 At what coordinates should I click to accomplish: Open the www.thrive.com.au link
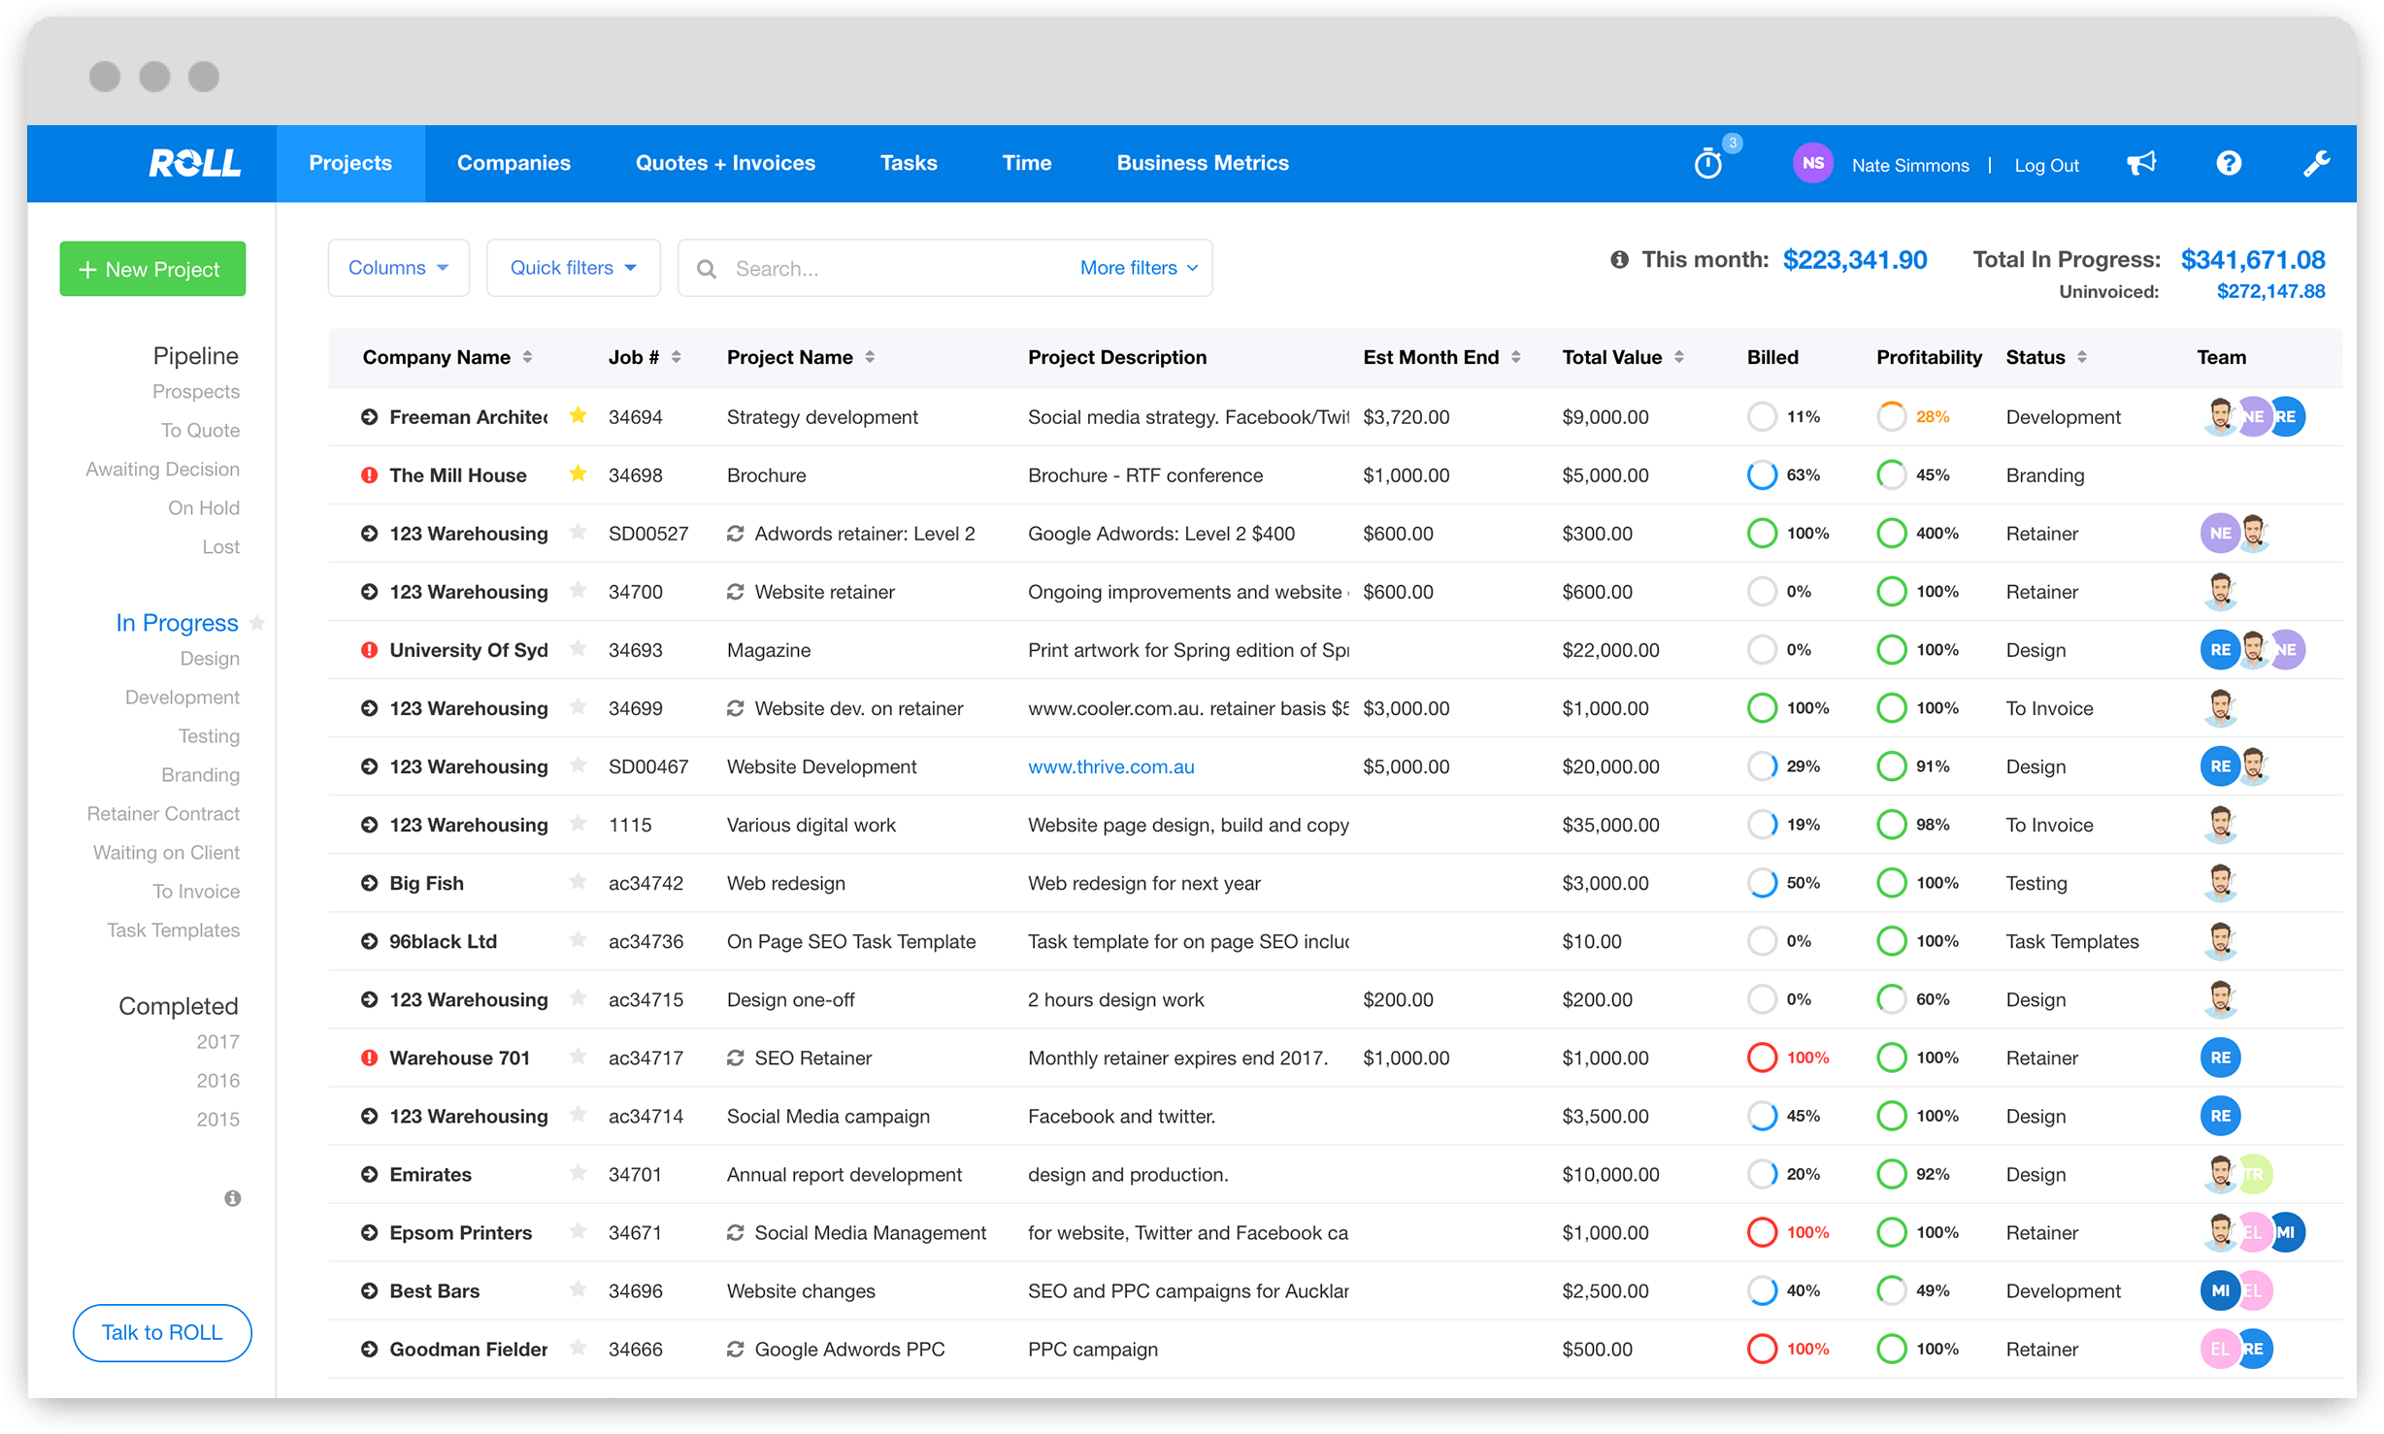(1110, 766)
